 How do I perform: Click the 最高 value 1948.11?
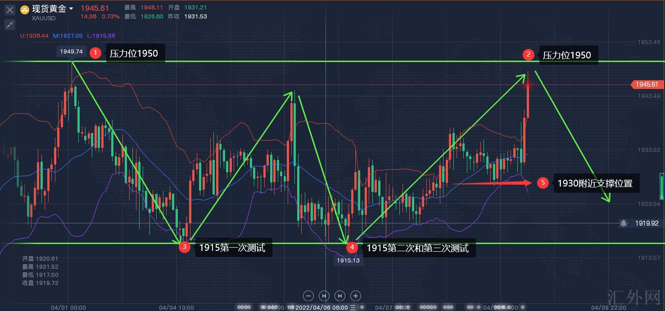tap(152, 8)
